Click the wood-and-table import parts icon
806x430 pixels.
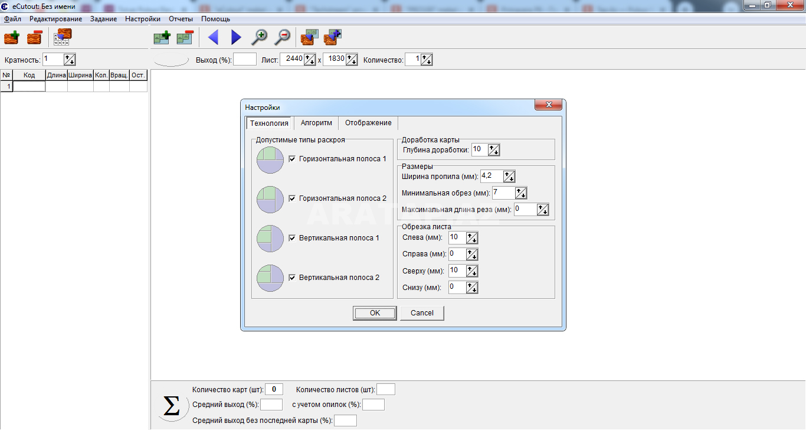[x=62, y=38]
